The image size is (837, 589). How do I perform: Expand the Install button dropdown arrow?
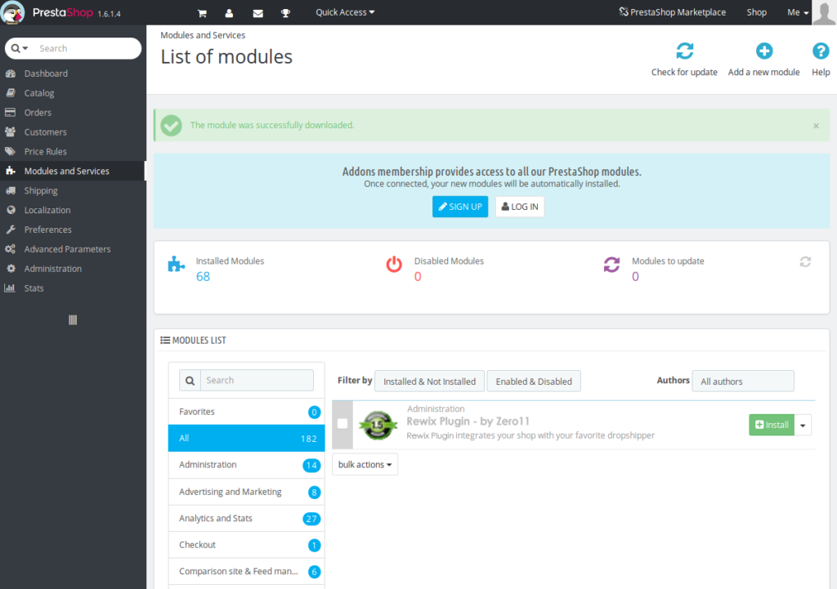803,426
